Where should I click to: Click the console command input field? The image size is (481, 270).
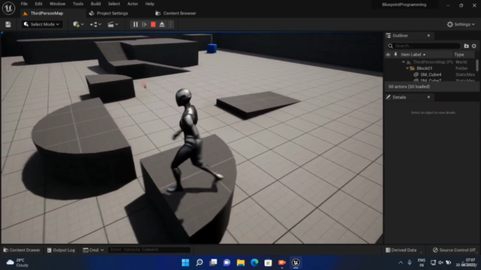[150, 250]
